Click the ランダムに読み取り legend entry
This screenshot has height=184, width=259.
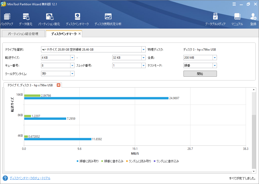click(x=138, y=161)
